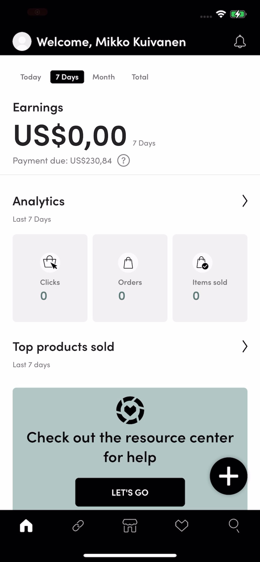The width and height of the screenshot is (260, 562).
Task: Expand the Analytics section chevron
Action: click(245, 201)
